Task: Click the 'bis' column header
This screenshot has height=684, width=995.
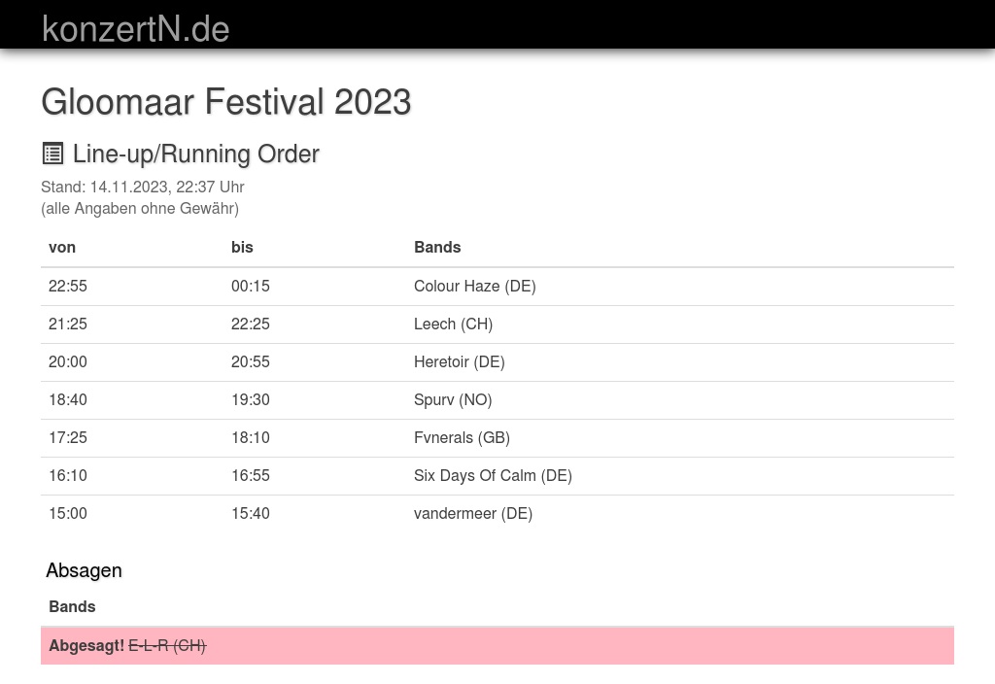Action: 242,248
